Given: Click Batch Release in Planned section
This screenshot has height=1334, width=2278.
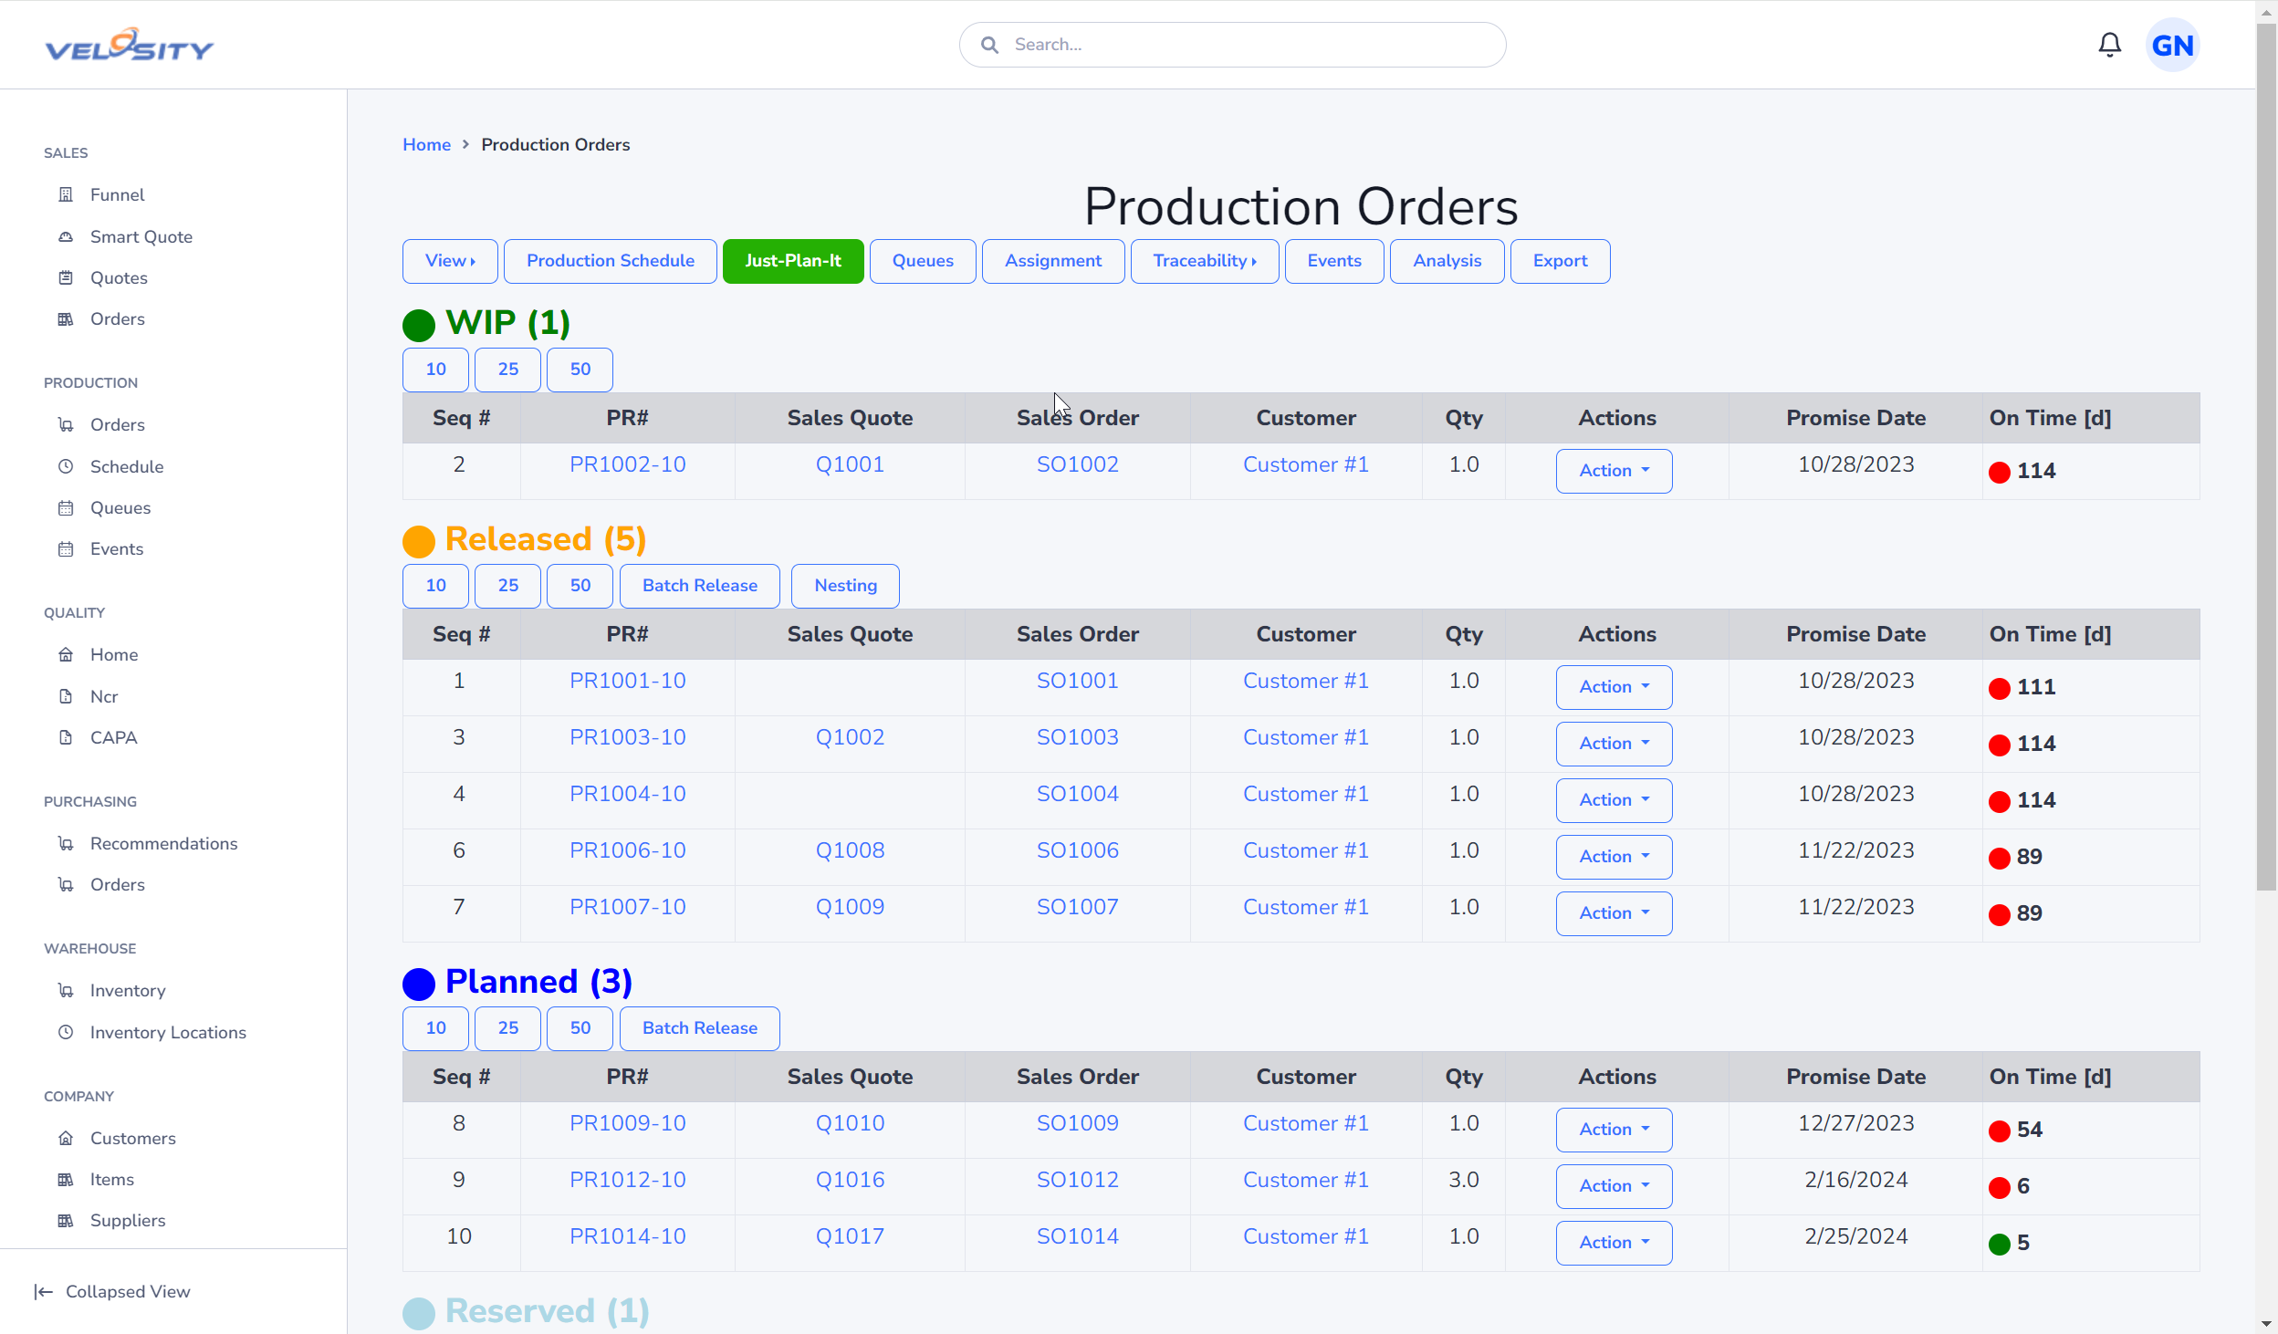Looking at the screenshot, I should coord(700,1028).
